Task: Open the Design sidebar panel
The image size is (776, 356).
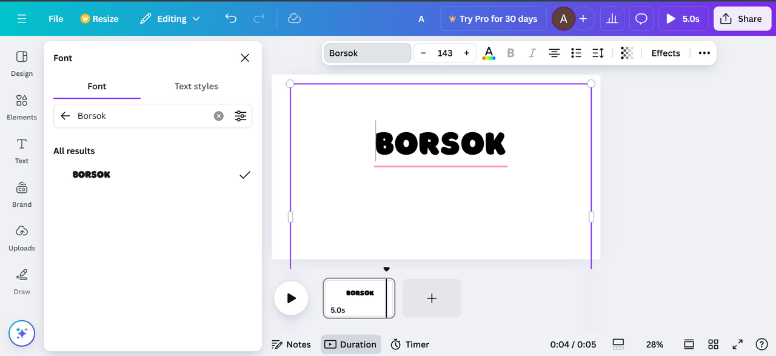Action: (x=22, y=64)
